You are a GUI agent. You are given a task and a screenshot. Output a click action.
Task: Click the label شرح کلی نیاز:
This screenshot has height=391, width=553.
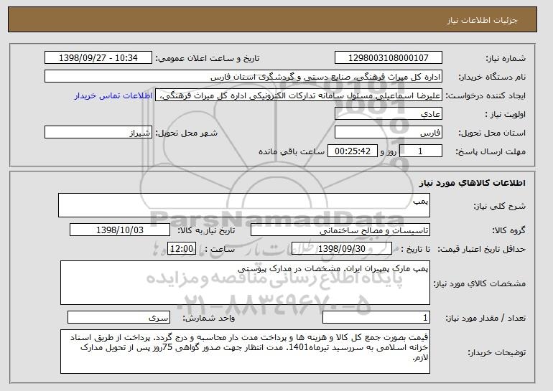pos(499,206)
